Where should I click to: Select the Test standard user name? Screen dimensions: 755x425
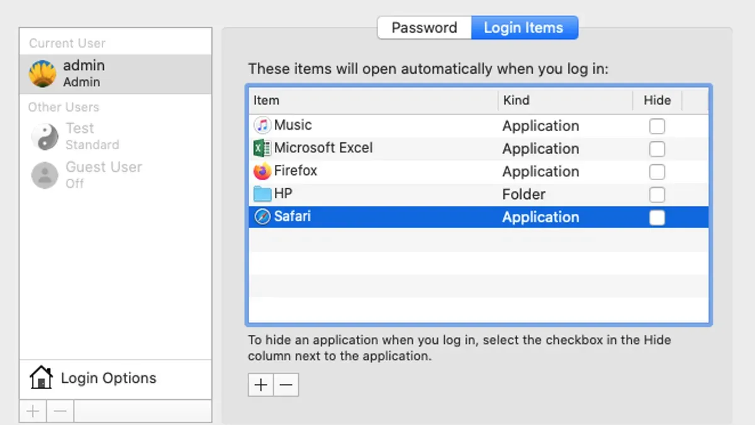[80, 128]
